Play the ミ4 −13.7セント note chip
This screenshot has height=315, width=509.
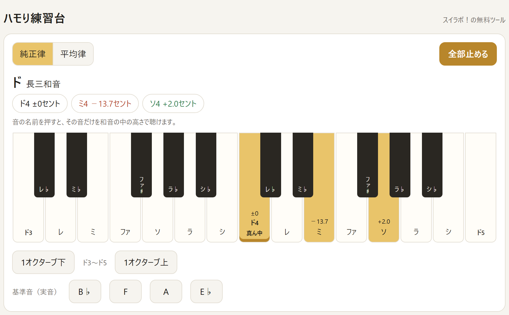click(x=105, y=103)
